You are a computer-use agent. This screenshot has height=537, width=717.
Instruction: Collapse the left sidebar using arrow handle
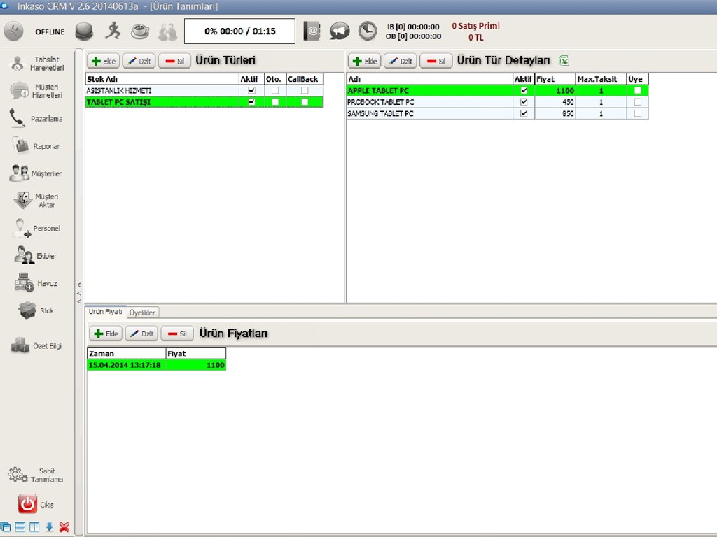79,292
